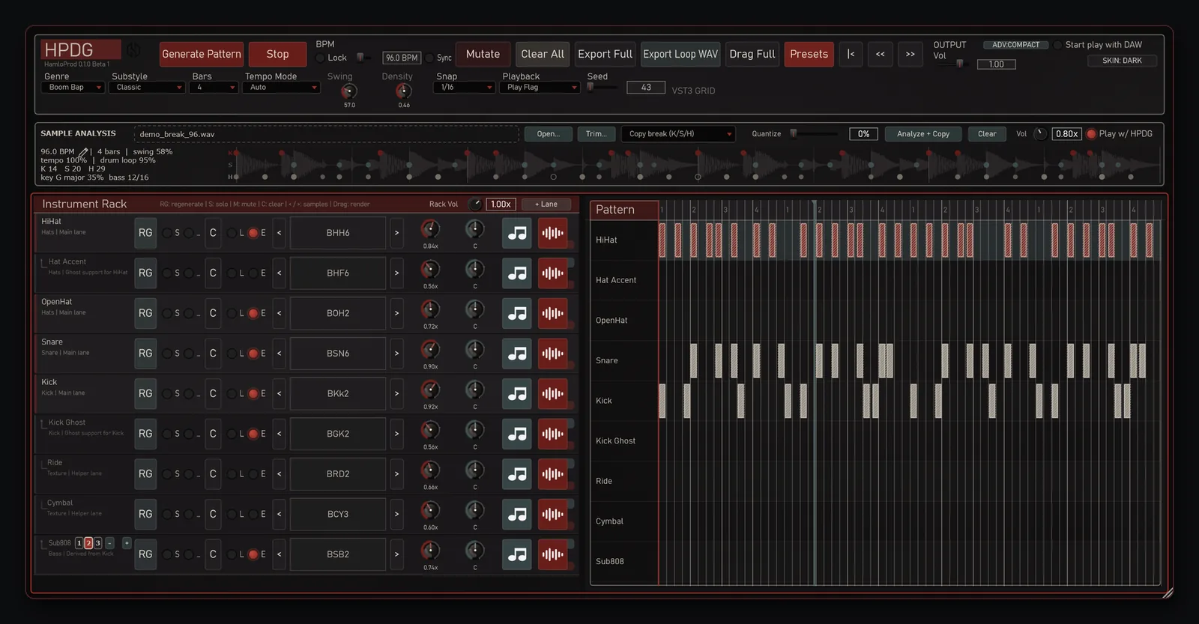Open the Substyle dropdown showing Classic
Screen dimensions: 1199x624
[x=147, y=88]
